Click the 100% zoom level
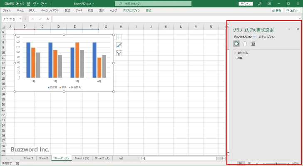 coord(295,164)
